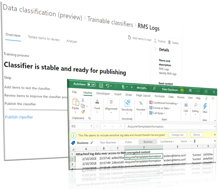
Task: Click the Select All corner of the sheet
Action: click(x=73, y=149)
